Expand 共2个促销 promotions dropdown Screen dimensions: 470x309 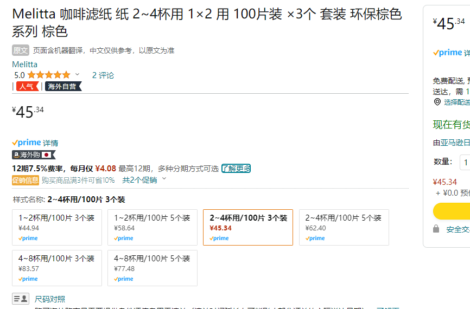144,180
